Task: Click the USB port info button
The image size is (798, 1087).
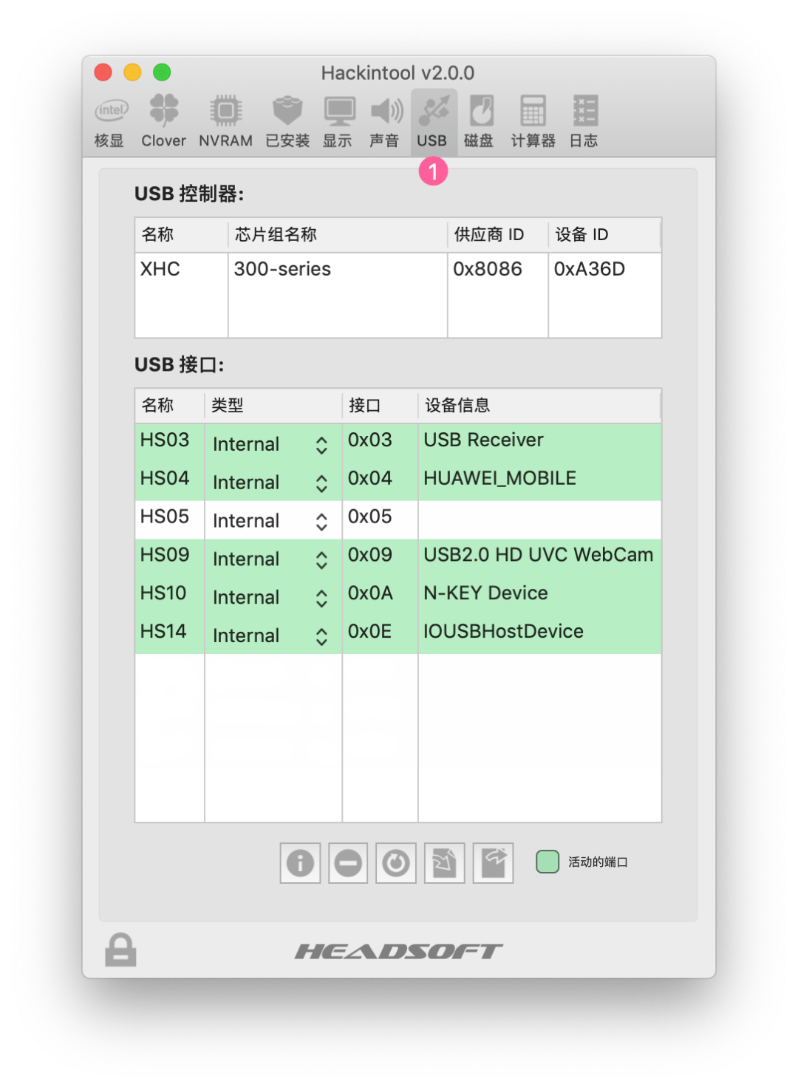Action: pyautogui.click(x=299, y=862)
